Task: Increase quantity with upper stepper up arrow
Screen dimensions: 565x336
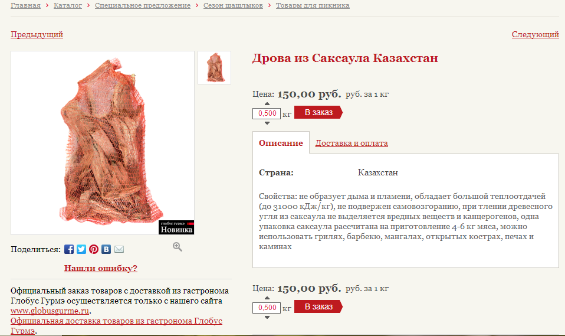Action: pos(267,104)
